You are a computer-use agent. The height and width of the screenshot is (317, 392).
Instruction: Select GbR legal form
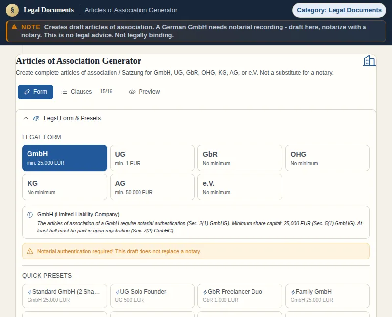point(240,158)
